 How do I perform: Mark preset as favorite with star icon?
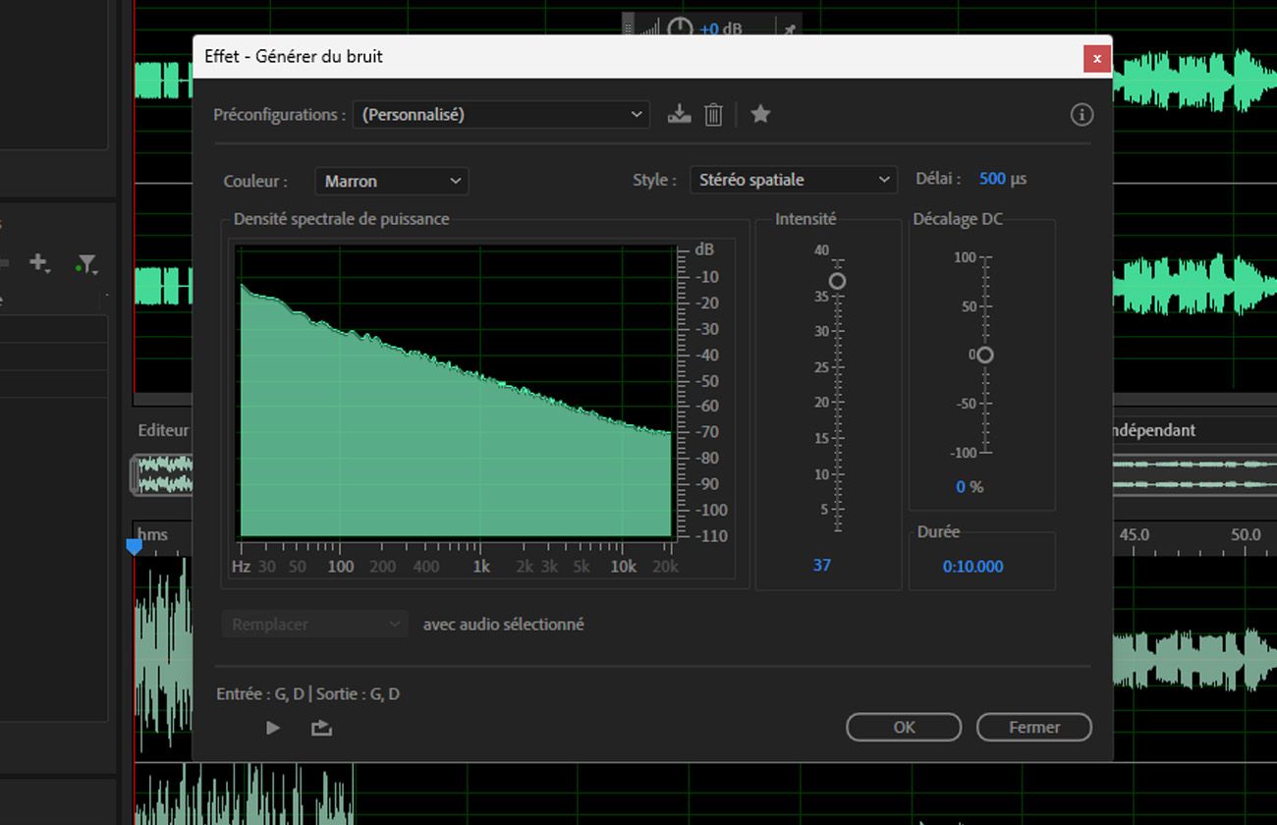pyautogui.click(x=760, y=114)
